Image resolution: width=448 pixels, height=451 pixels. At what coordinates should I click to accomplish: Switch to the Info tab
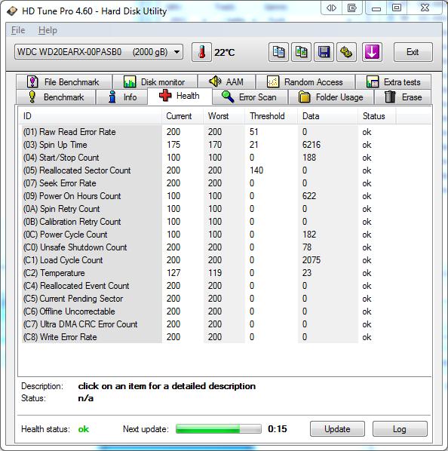(122, 97)
